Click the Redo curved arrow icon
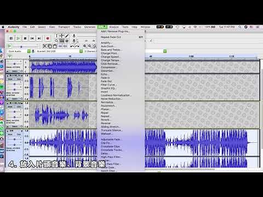The width and height of the screenshot is (263, 197). click(77, 46)
